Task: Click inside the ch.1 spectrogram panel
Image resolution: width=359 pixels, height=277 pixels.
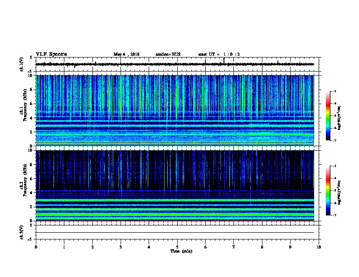Action: point(175,110)
